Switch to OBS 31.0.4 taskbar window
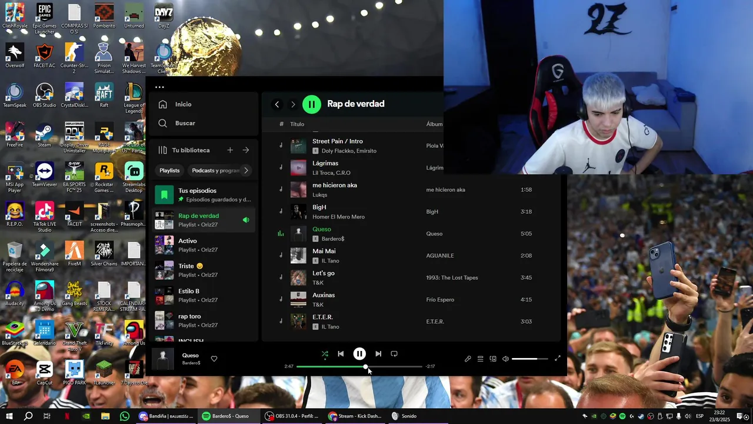Screen dimensions: 753x424 tap(291, 416)
